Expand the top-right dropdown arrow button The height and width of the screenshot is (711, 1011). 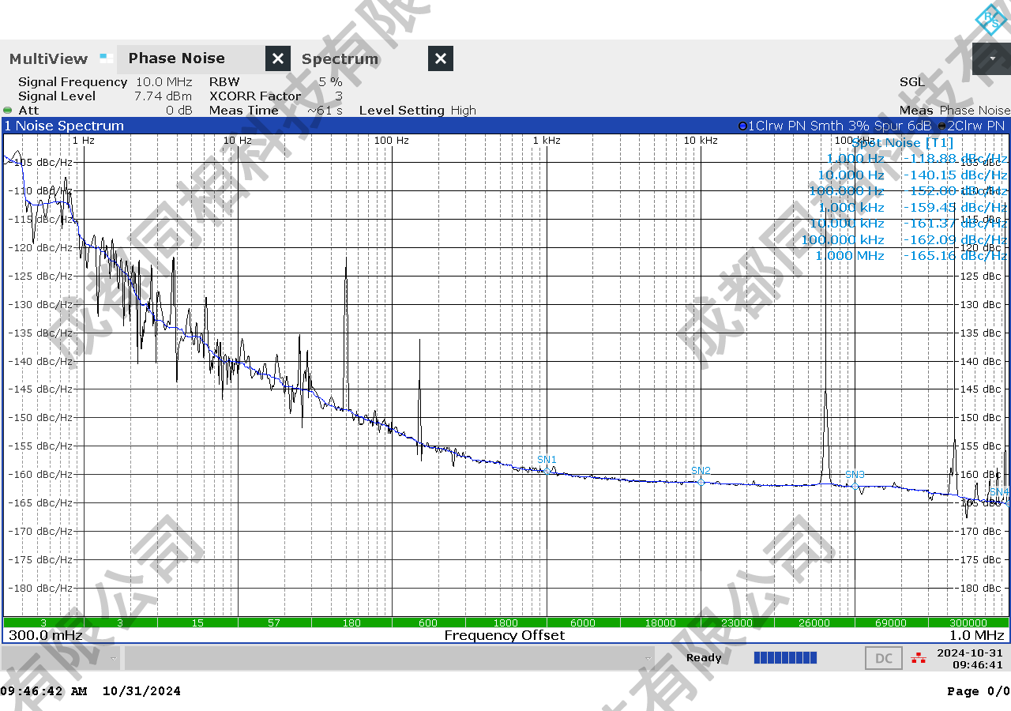(991, 58)
